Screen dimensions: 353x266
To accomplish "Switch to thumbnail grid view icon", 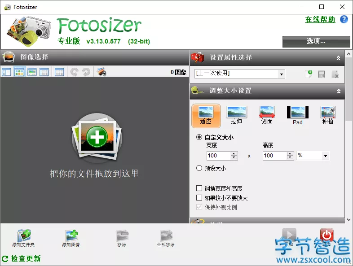I will [19, 72].
